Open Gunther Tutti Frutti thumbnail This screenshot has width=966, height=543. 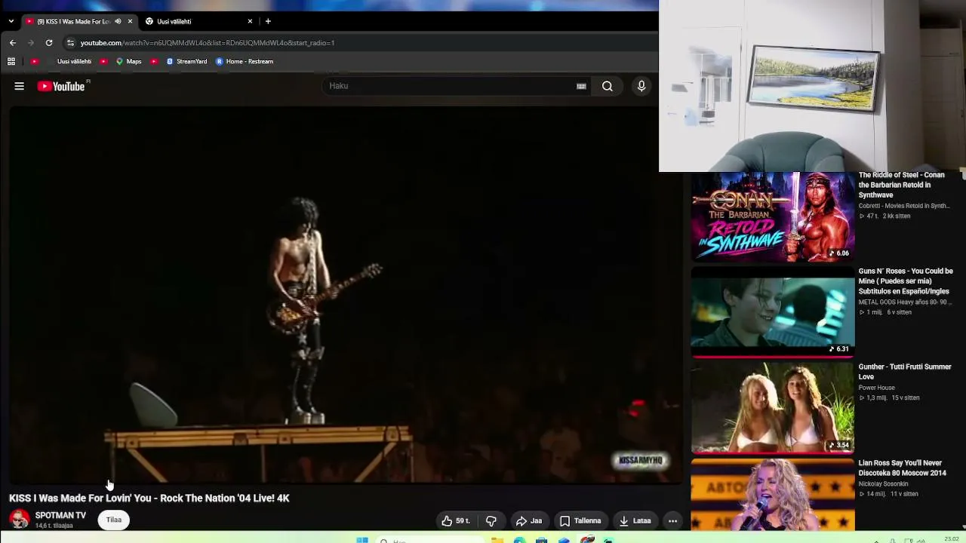[773, 408]
